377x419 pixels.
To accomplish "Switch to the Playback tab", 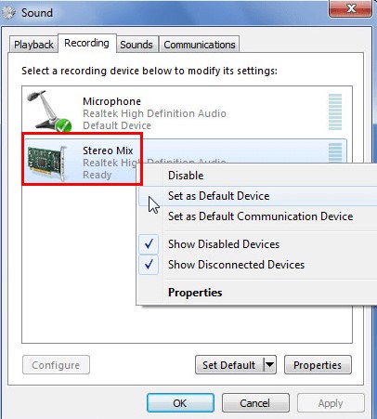I will 33,45.
